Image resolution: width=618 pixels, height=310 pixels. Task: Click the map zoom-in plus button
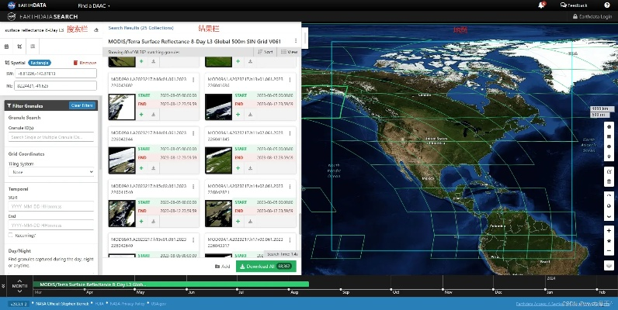pyautogui.click(x=609, y=229)
